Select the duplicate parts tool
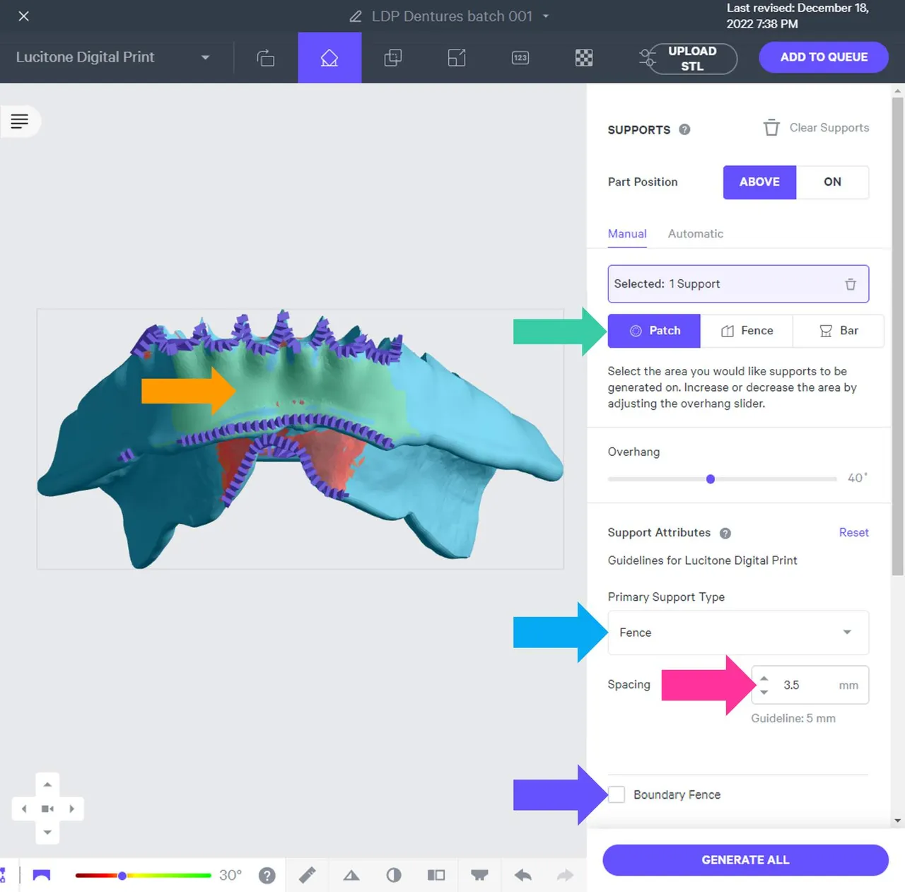This screenshot has height=892, width=905. (392, 58)
